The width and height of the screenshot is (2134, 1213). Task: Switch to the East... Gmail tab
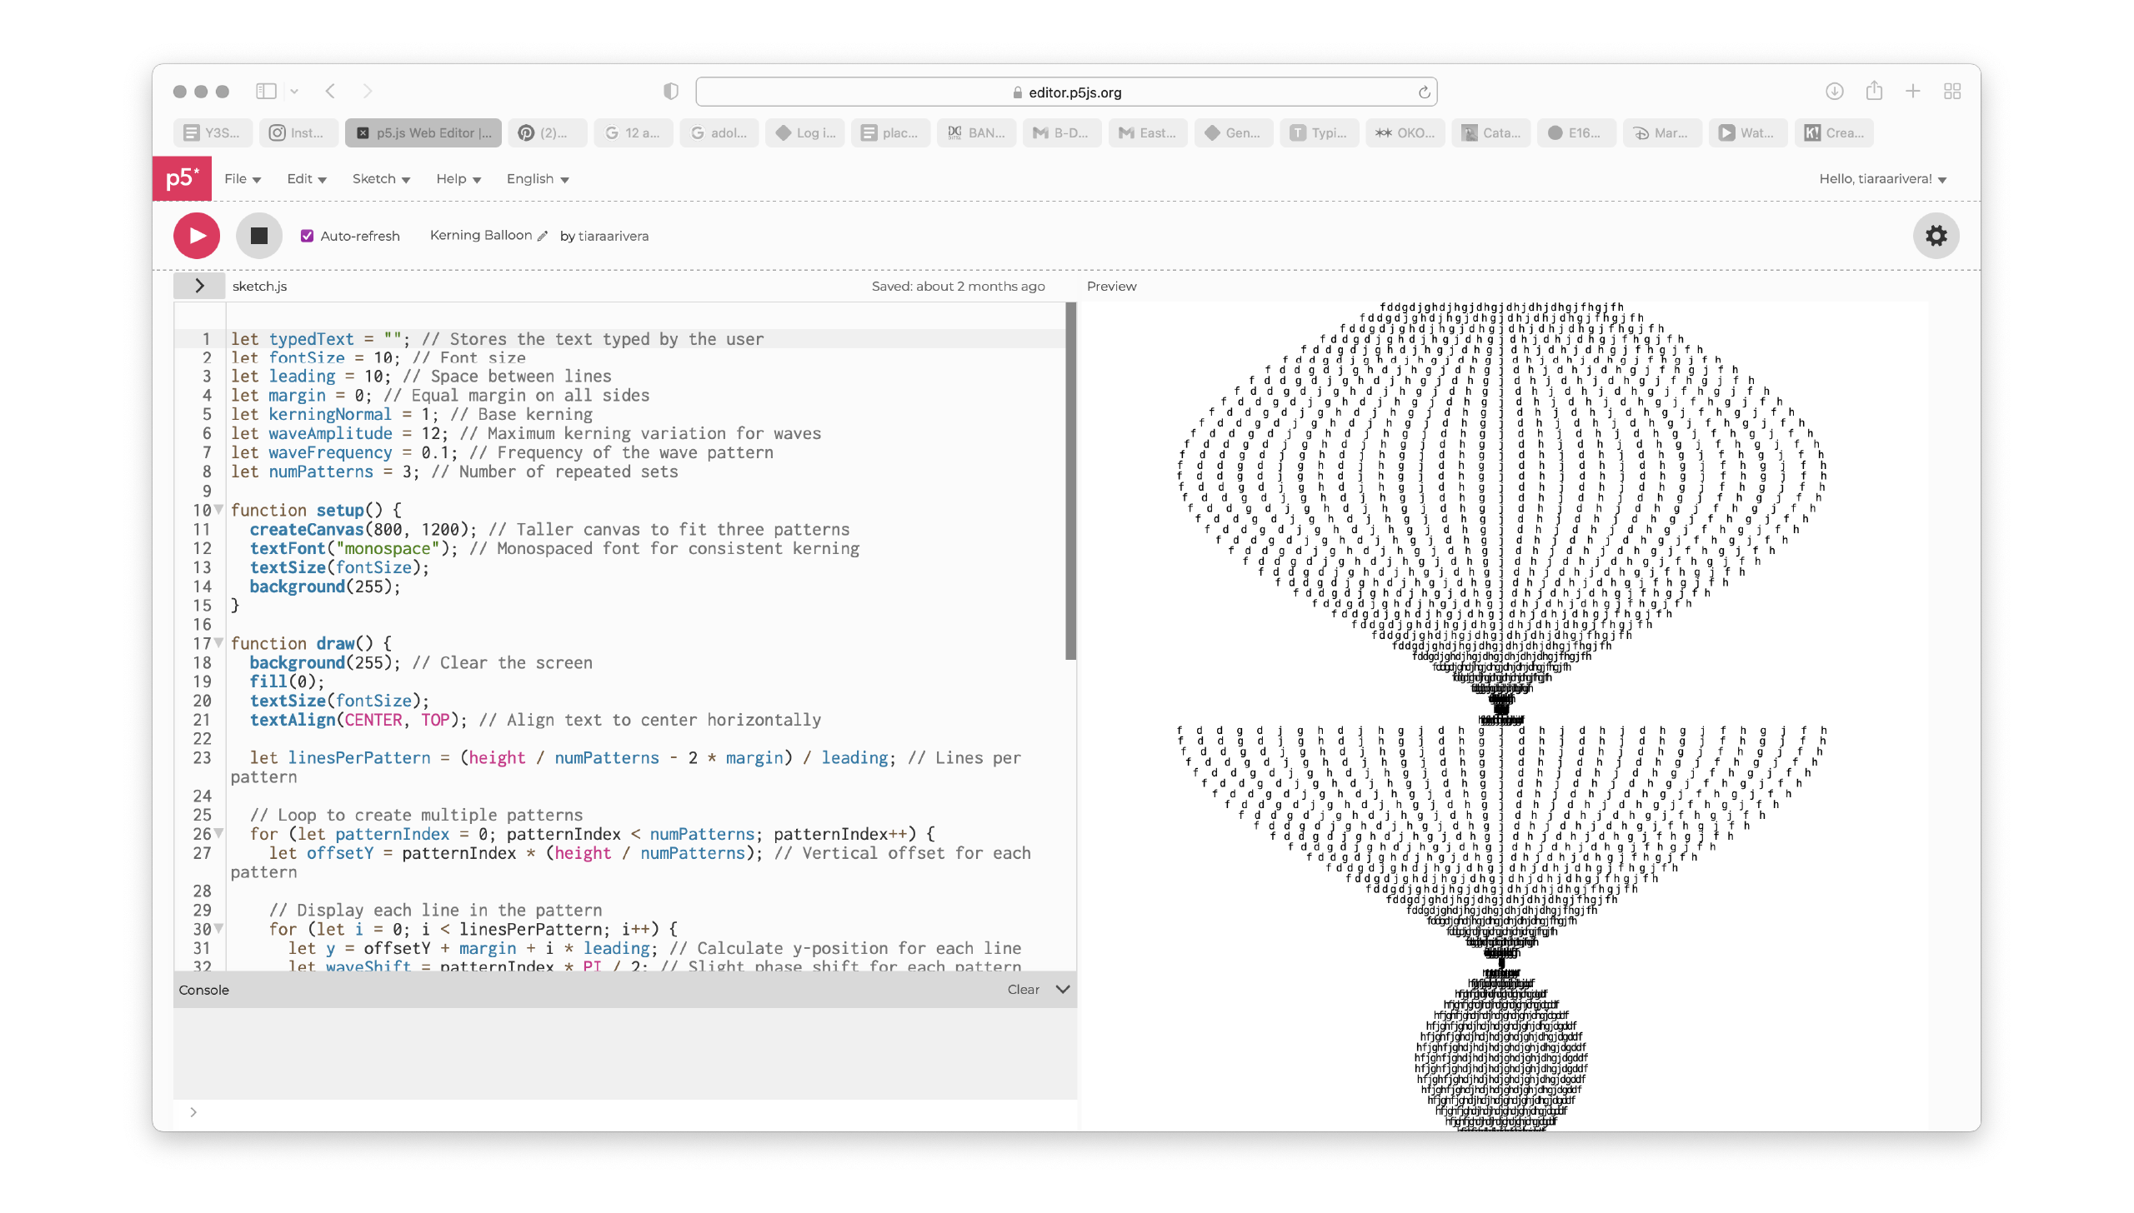(1148, 132)
